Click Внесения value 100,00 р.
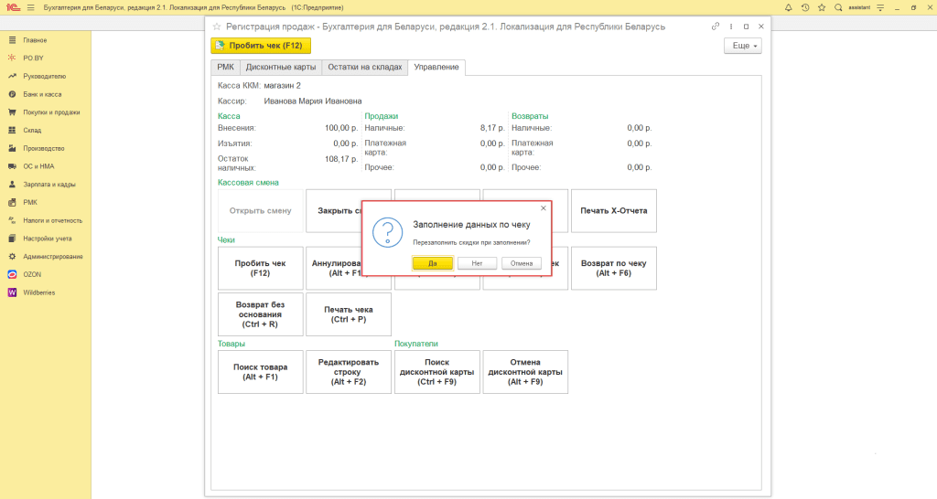Image resolution: width=937 pixels, height=499 pixels. click(341, 128)
